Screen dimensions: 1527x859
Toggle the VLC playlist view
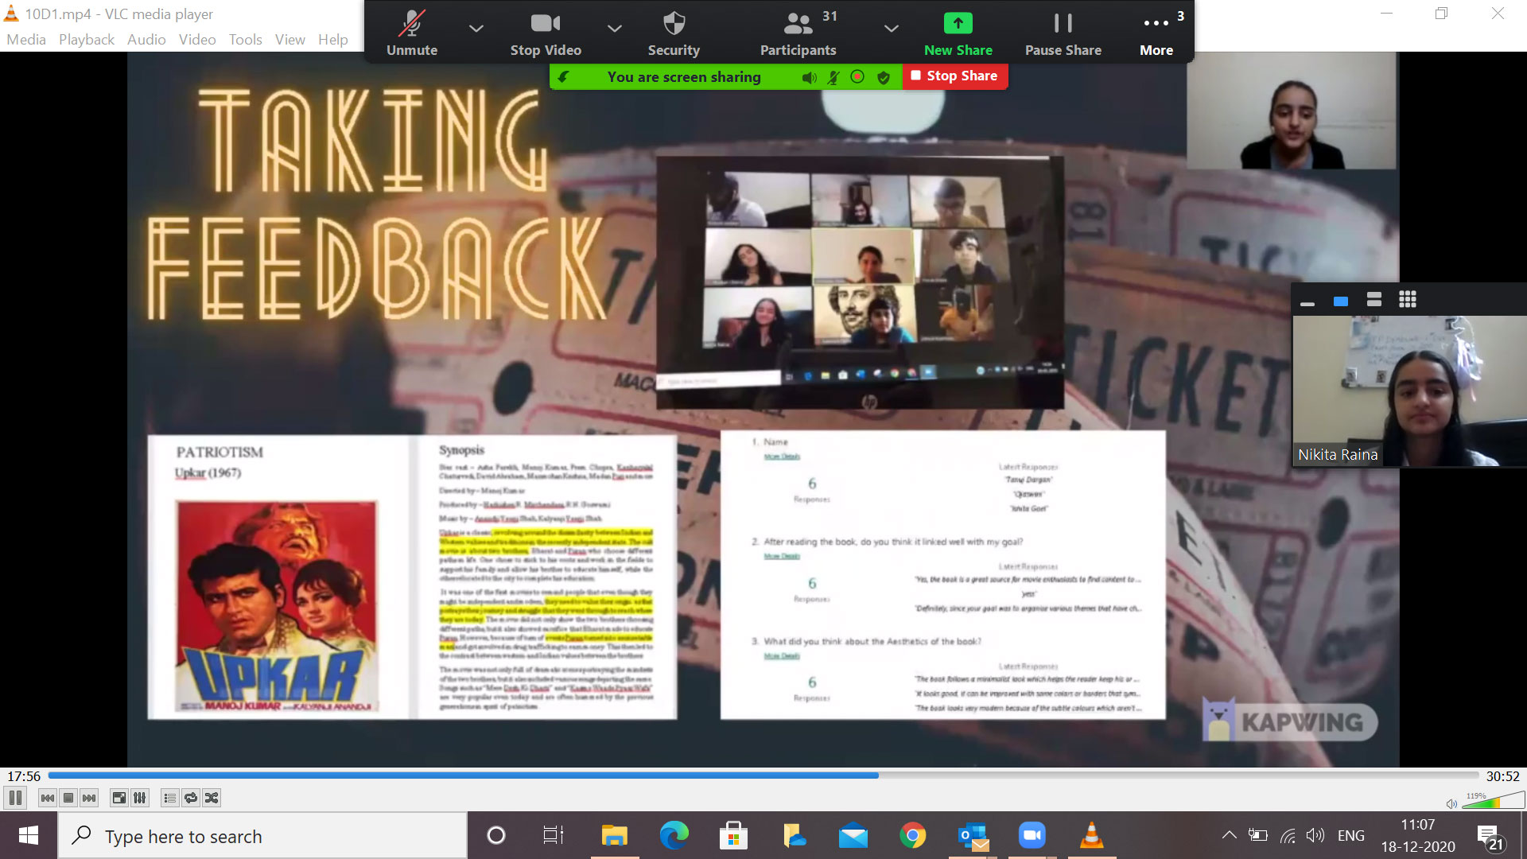coord(170,798)
